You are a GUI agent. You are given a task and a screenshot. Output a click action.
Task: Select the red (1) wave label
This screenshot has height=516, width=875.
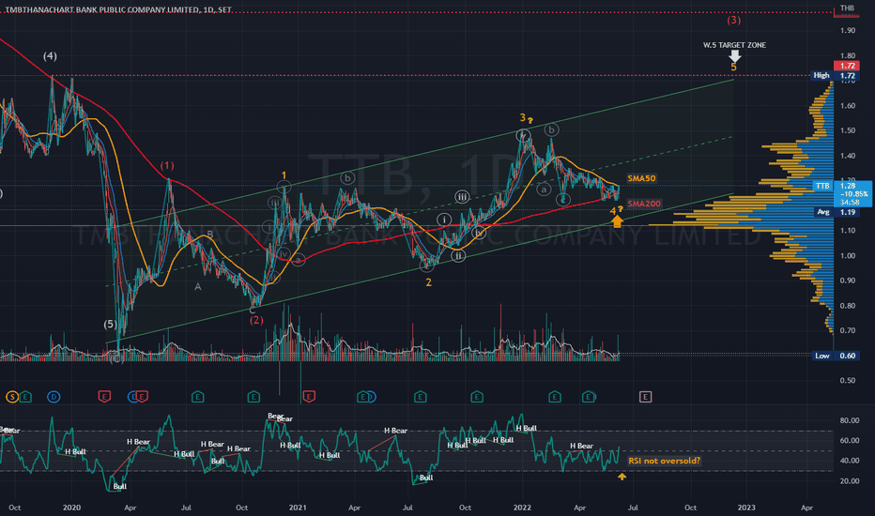[x=167, y=165]
